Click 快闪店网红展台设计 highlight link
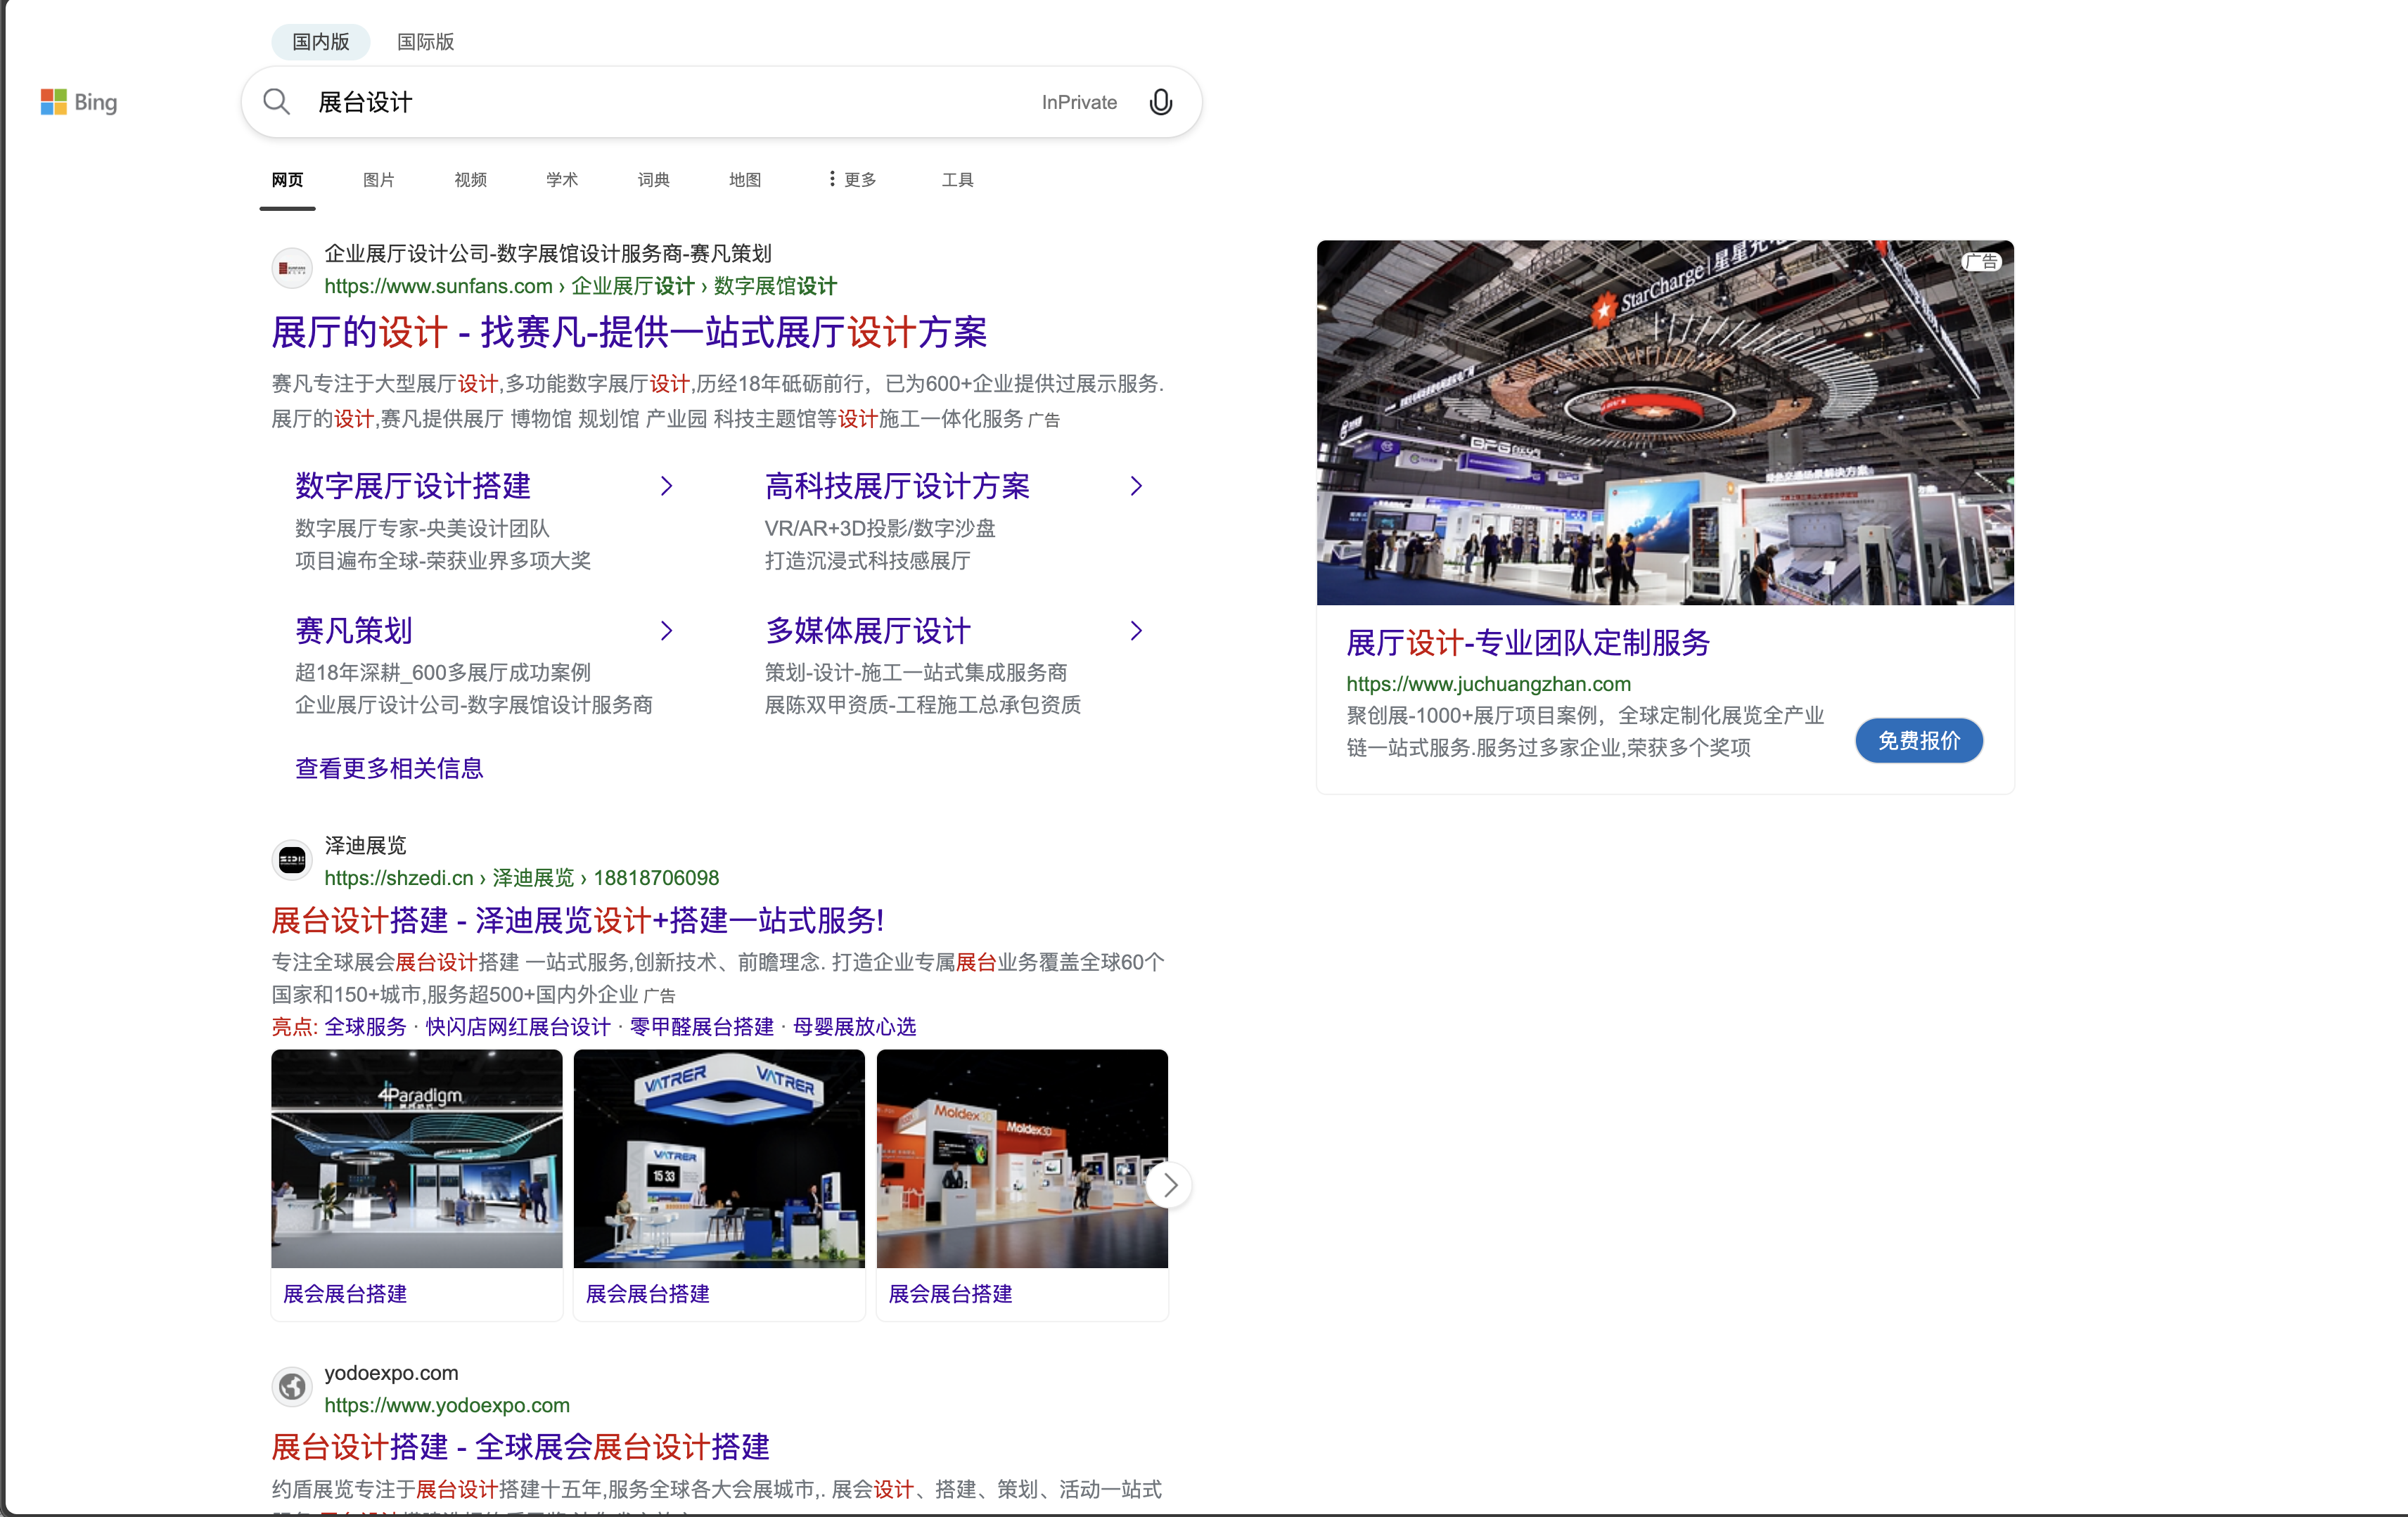The image size is (2408, 1517). pyautogui.click(x=518, y=1027)
